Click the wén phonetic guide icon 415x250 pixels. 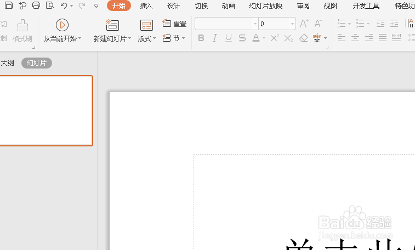(317, 38)
